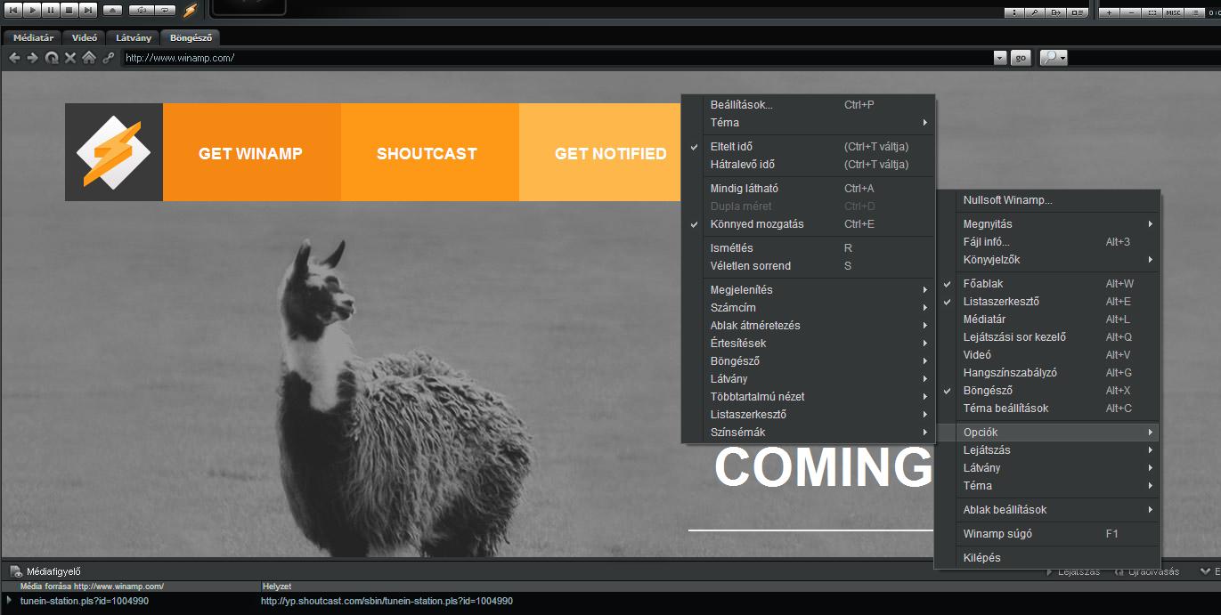Select Hátralevő idő option
This screenshot has width=1221, height=615.
(808, 165)
